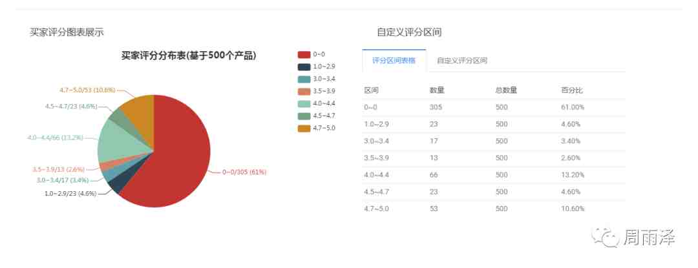698x268 pixels.
Task: Click the 百分比 column header
Action: (x=572, y=90)
